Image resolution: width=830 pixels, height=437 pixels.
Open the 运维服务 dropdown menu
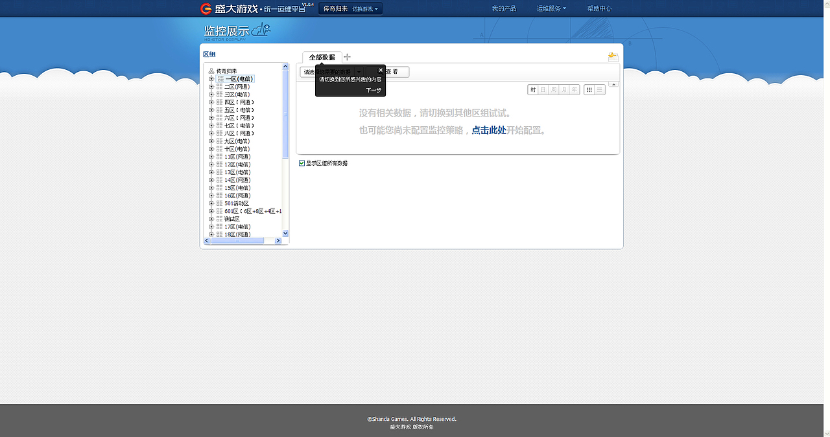[x=551, y=8]
